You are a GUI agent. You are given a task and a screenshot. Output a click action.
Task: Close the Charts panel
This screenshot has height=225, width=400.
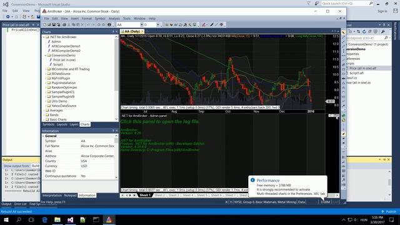pos(117,32)
